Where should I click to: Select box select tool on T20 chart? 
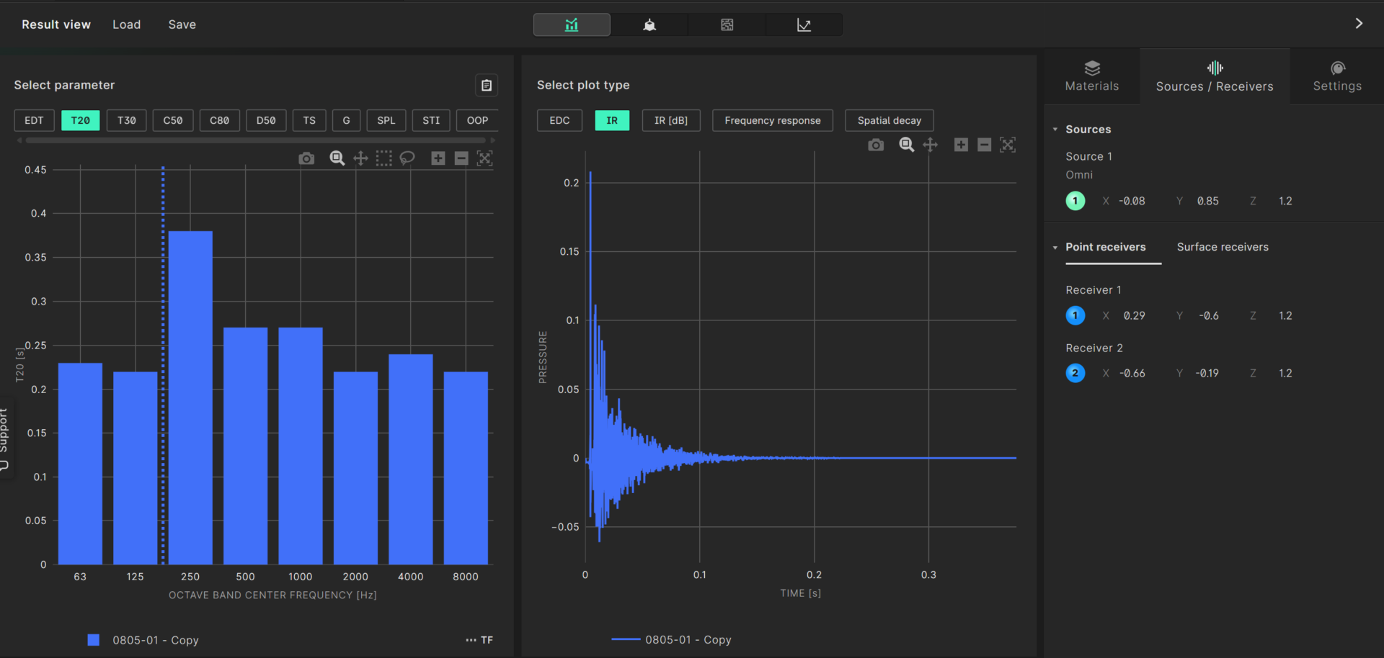[x=383, y=158]
